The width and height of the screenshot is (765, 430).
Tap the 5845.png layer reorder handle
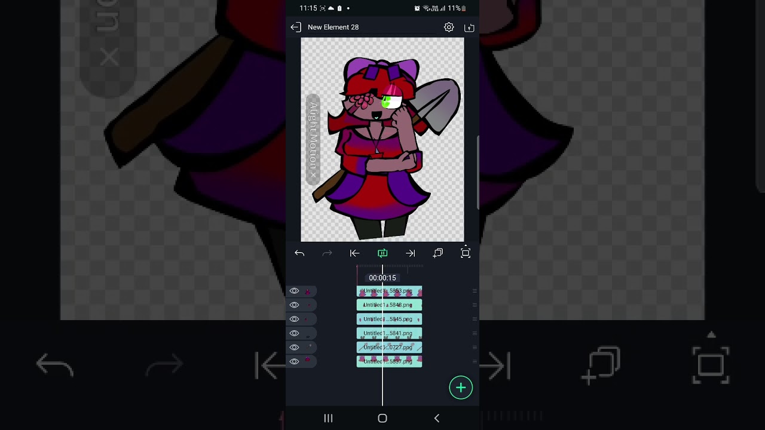475,319
